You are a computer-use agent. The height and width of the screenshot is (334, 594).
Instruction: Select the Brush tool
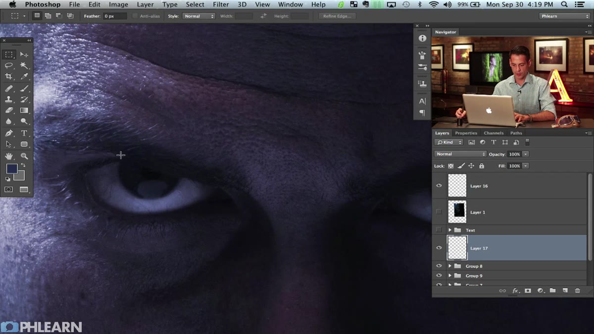tap(24, 88)
